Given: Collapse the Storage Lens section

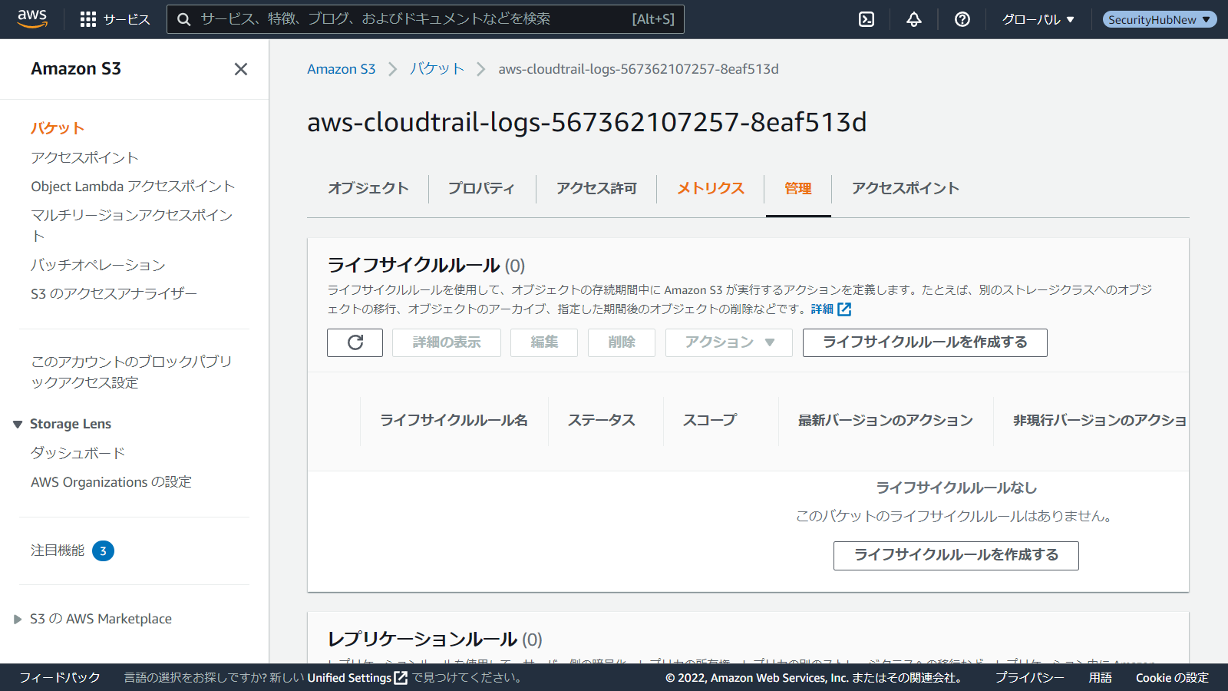Looking at the screenshot, I should [18, 425].
